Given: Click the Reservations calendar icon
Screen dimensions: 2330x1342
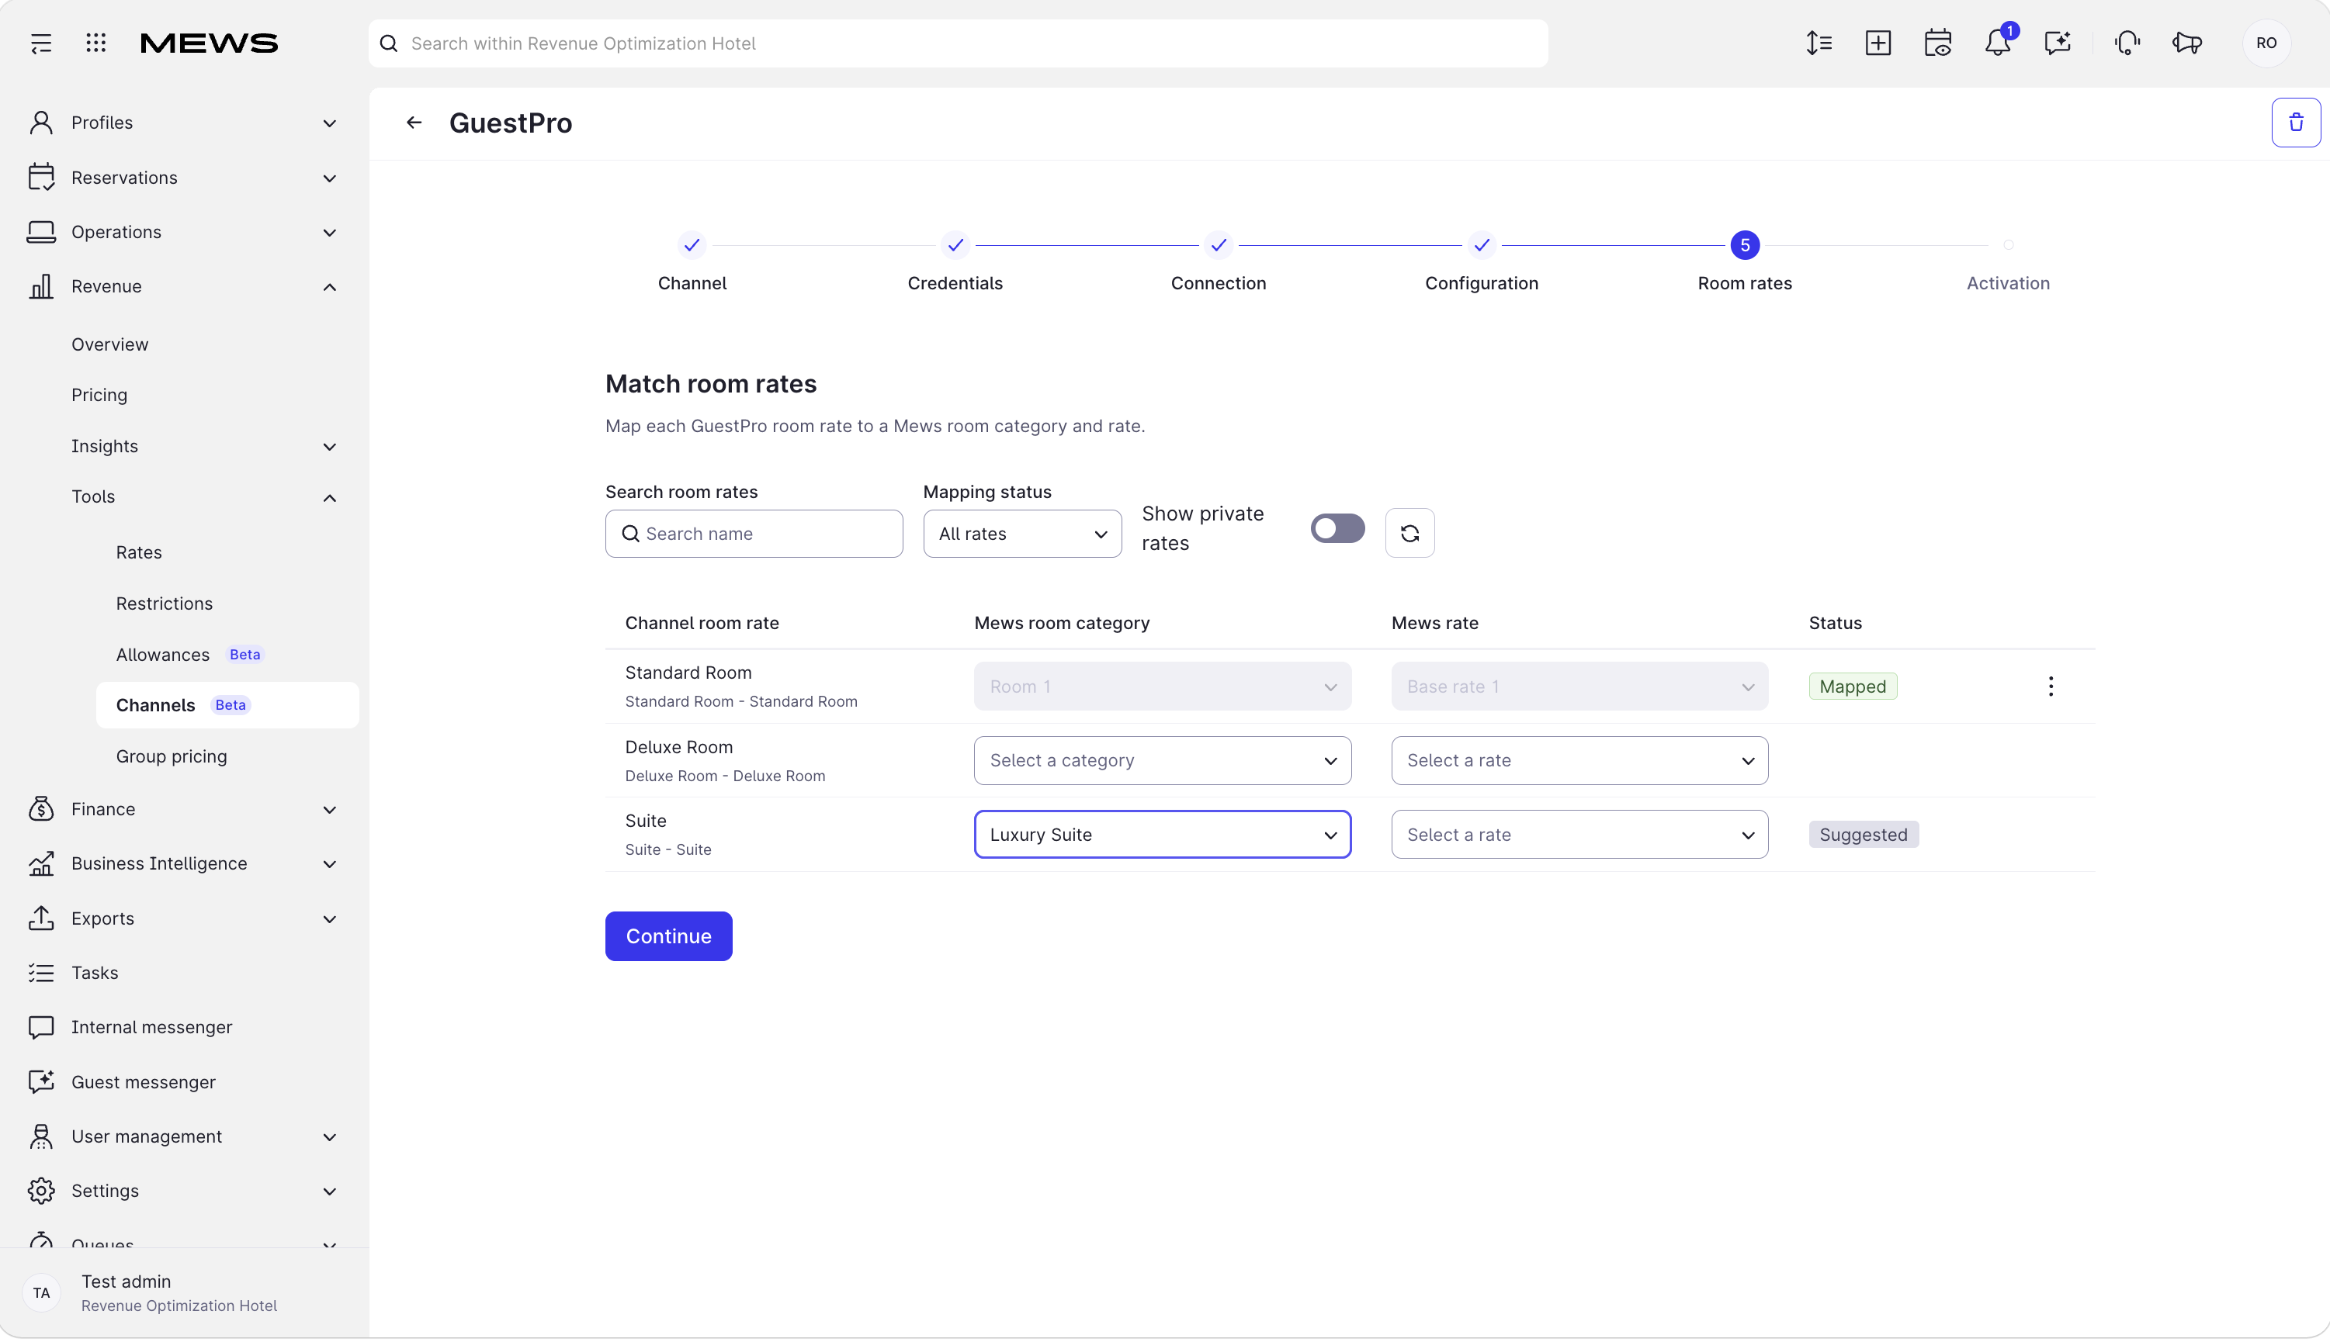Looking at the screenshot, I should pyautogui.click(x=40, y=177).
